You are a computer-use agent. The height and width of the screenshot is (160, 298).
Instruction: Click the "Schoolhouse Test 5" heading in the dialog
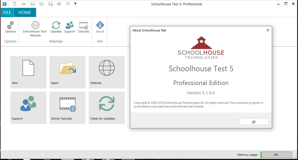pyautogui.click(x=201, y=69)
